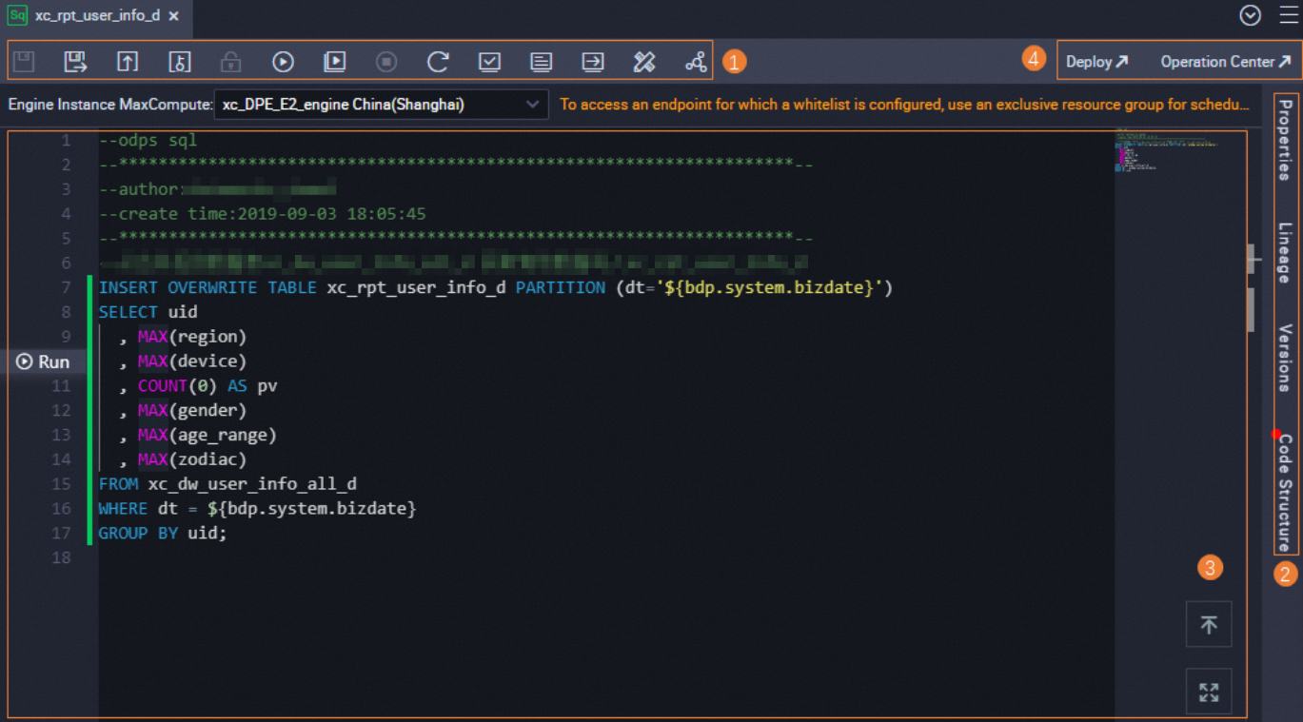Click the Save As icon with arrow

[x=75, y=62]
